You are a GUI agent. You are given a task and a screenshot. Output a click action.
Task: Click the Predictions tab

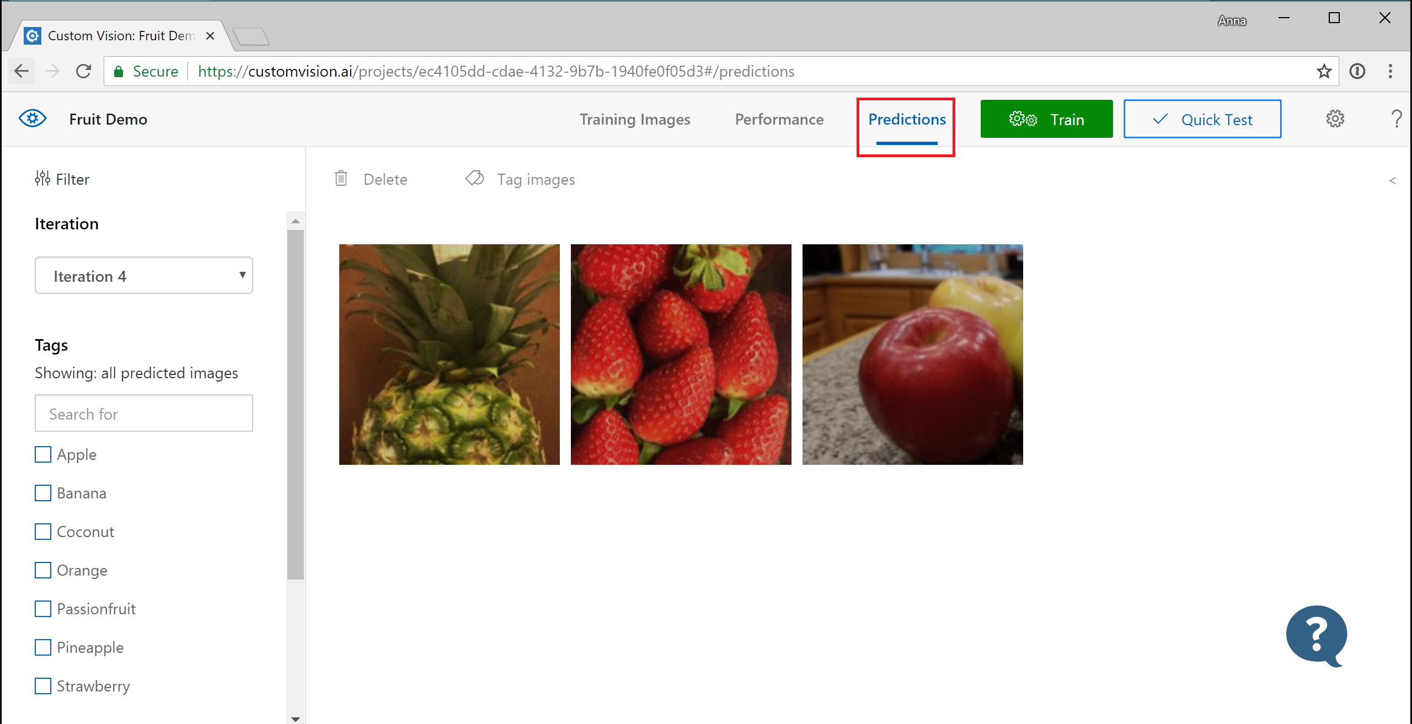coord(907,118)
